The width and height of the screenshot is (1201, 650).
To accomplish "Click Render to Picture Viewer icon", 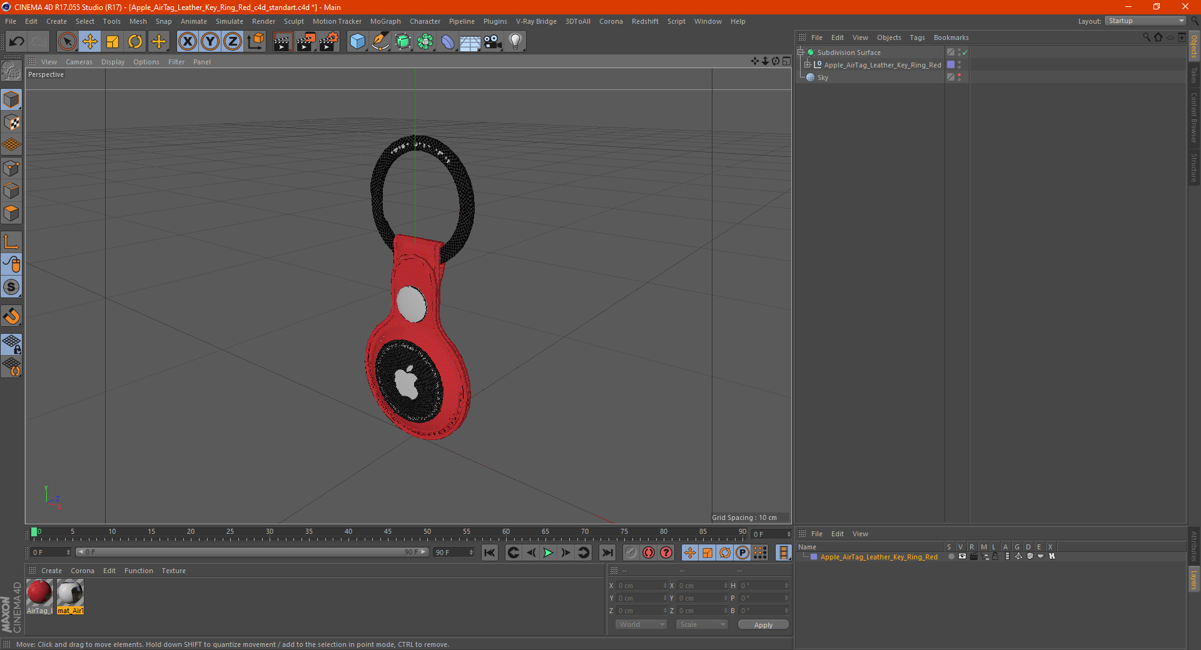I will pos(306,42).
